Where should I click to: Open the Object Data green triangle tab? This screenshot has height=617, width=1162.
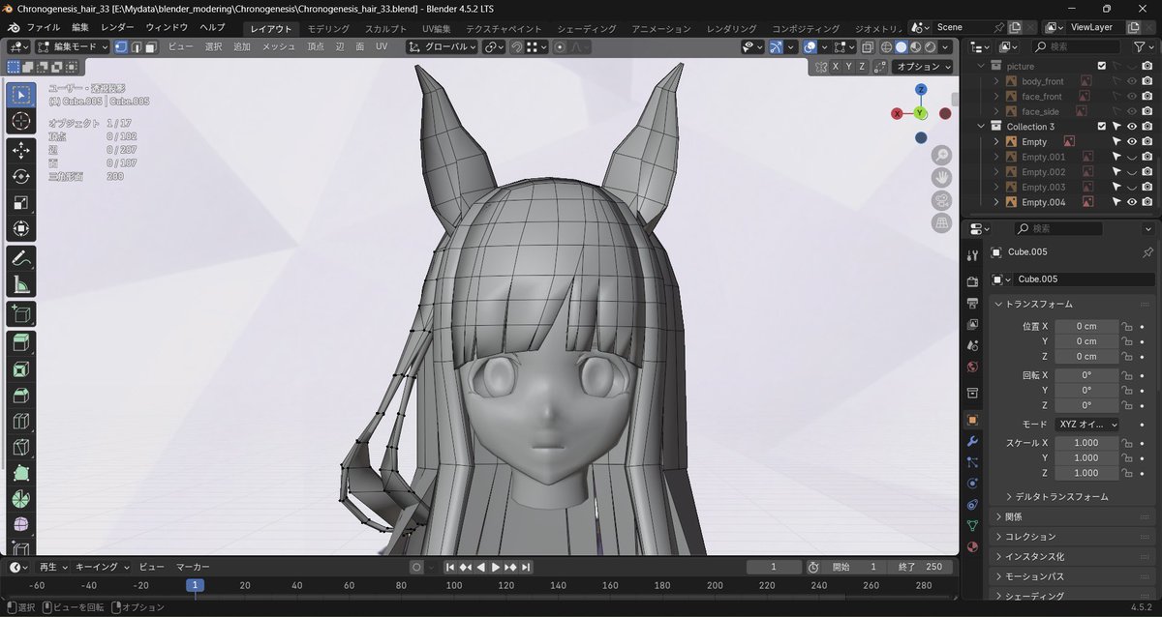pos(973,525)
